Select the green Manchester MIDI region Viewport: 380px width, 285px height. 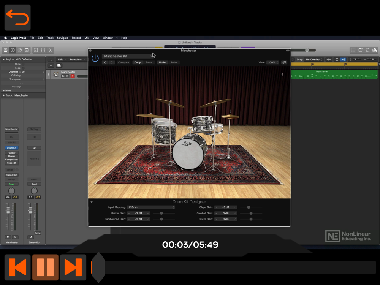pos(334,74)
